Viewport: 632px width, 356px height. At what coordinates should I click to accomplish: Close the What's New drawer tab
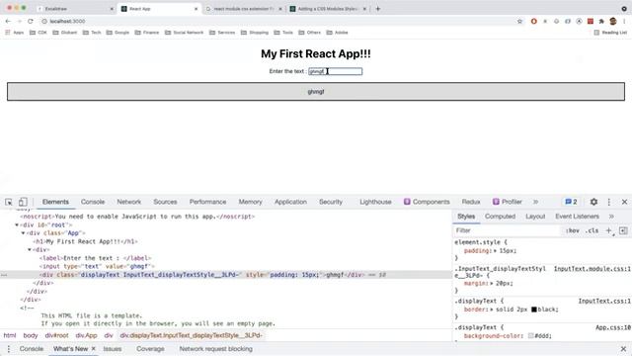point(94,349)
